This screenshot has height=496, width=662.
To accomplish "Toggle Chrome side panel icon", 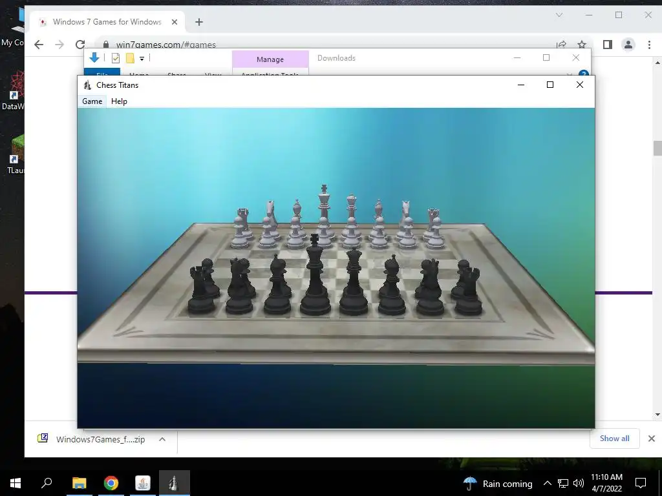I will (608, 45).
